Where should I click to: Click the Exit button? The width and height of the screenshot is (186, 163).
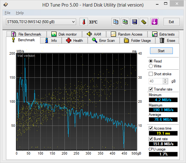tap(171, 22)
